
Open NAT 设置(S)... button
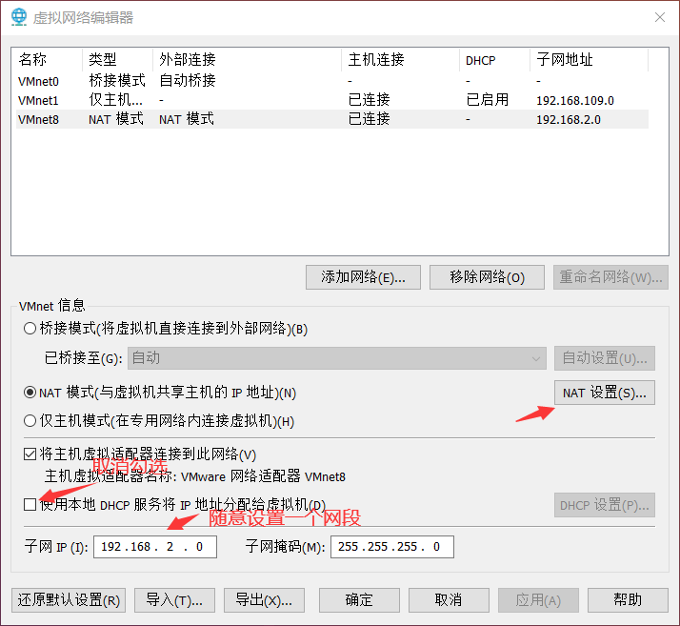click(605, 393)
